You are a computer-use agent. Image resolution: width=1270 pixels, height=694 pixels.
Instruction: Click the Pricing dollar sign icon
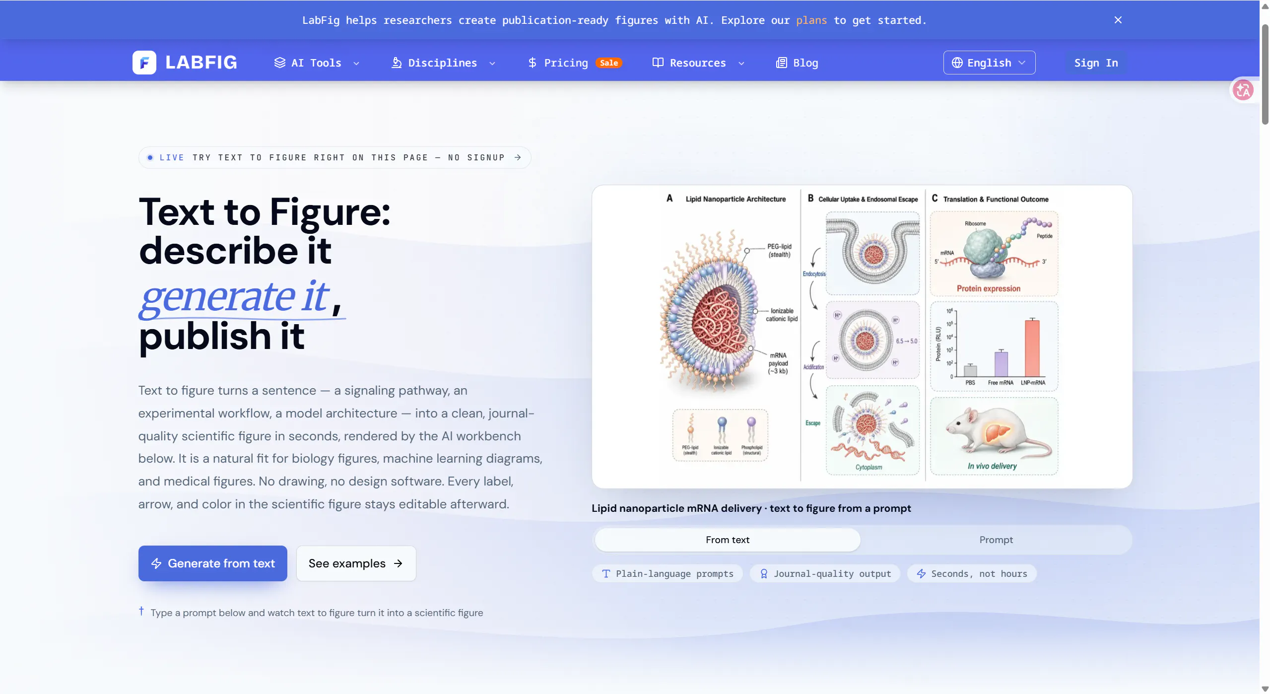click(x=532, y=63)
